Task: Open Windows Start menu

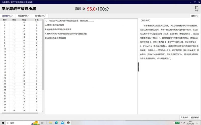Action: [x=3, y=123]
